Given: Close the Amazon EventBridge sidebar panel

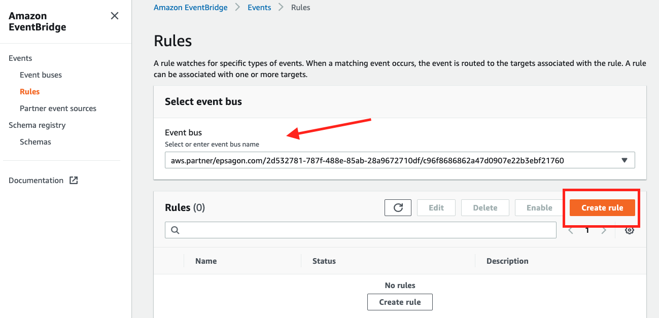Looking at the screenshot, I should [115, 16].
